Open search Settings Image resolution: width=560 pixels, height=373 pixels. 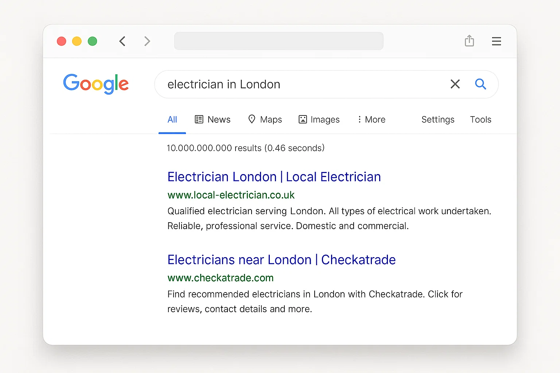(x=438, y=119)
